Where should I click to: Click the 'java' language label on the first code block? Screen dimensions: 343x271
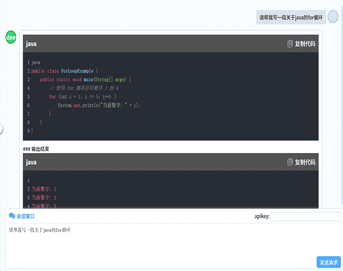coord(31,44)
